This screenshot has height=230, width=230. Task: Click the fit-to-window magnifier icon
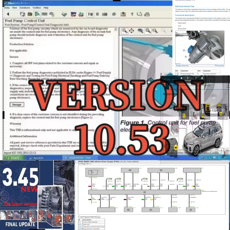[x=148, y=31]
